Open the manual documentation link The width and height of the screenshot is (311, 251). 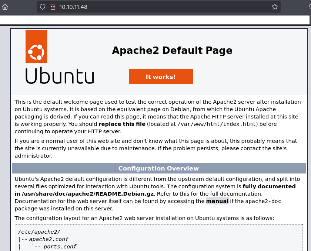tap(217, 201)
